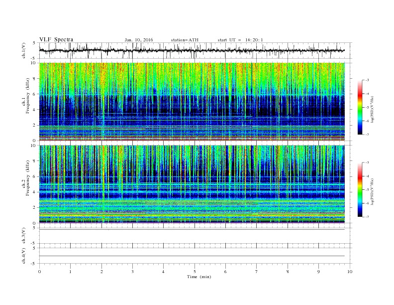The width and height of the screenshot is (394, 305).
Task: Click the "-7" tick on ch.1 color bar
Action: coord(367,135)
